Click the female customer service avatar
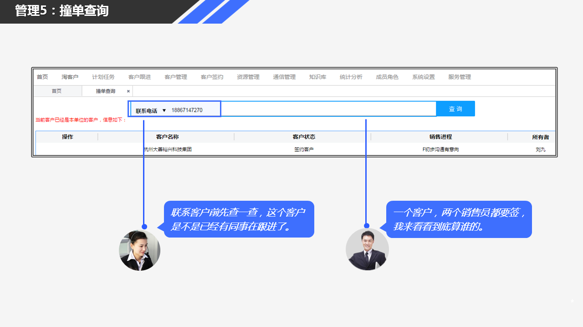This screenshot has width=583, height=327. tap(139, 250)
